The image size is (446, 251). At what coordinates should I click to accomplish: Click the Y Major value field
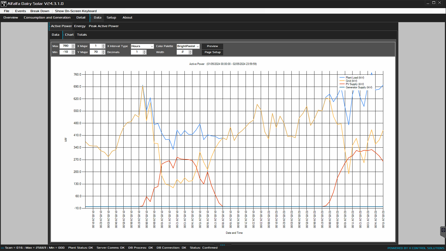pos(96,52)
